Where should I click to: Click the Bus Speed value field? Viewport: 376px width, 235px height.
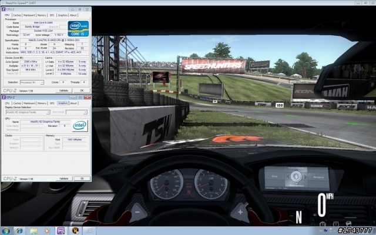(31, 70)
